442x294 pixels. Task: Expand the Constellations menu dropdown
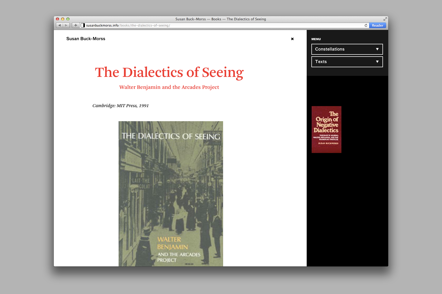point(347,49)
